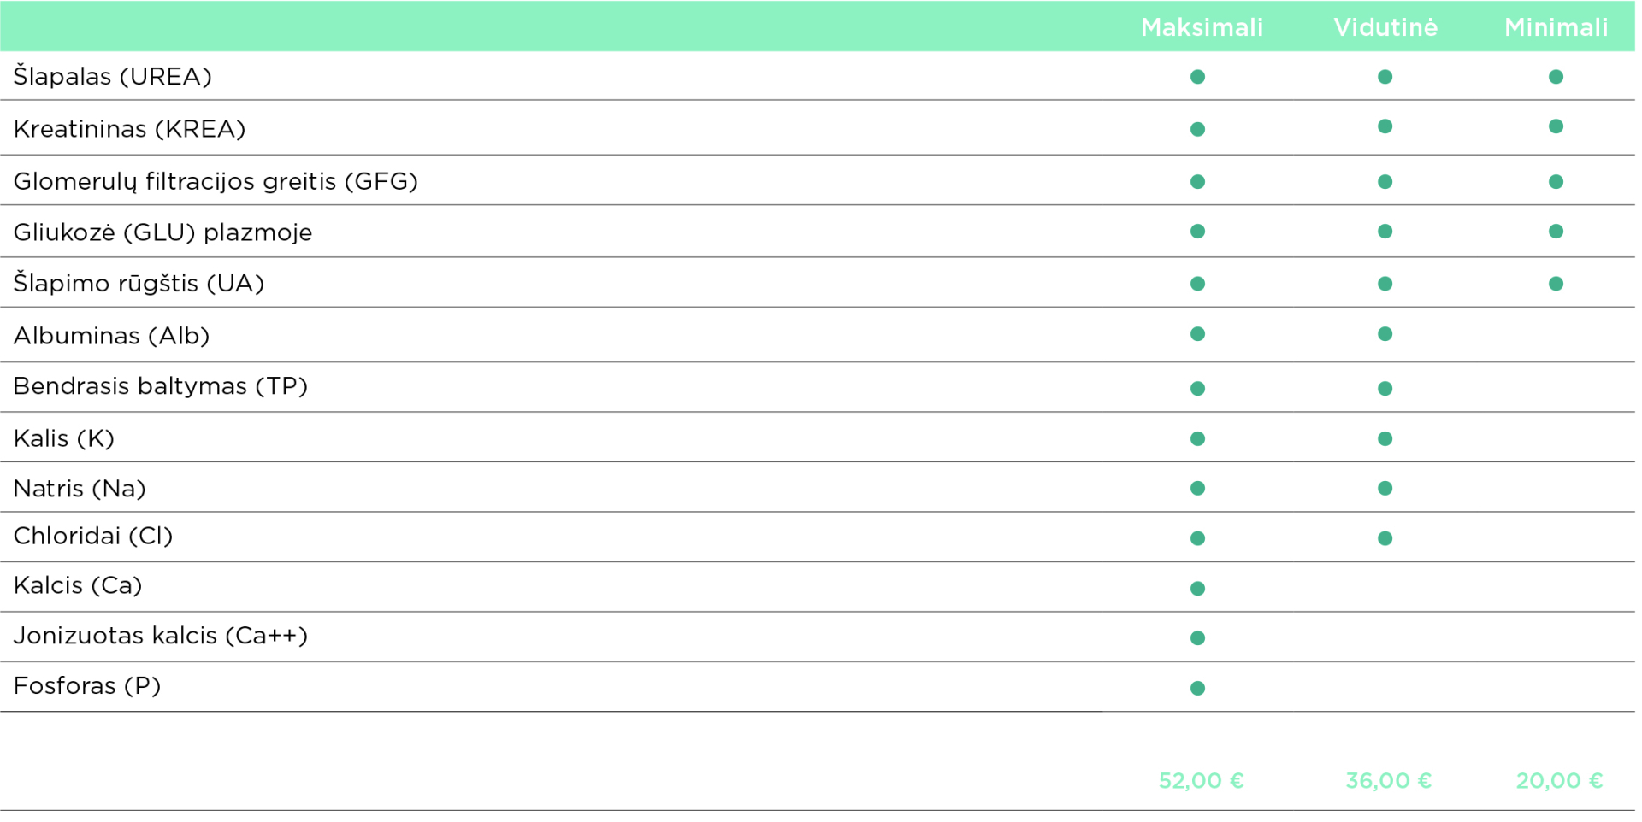Click Vidutinė dot for Albuminas (Alb)
Screen dimensions: 1642x822
pos(1385,334)
